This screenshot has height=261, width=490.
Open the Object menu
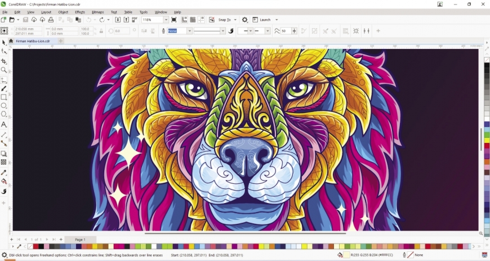(x=63, y=12)
